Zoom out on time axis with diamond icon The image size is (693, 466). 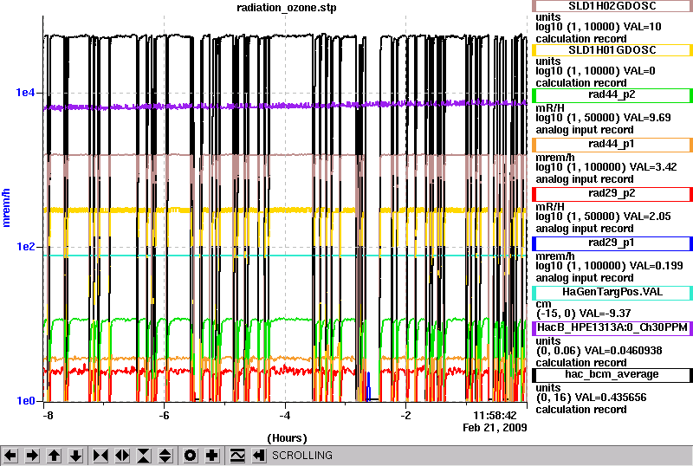[x=122, y=456]
